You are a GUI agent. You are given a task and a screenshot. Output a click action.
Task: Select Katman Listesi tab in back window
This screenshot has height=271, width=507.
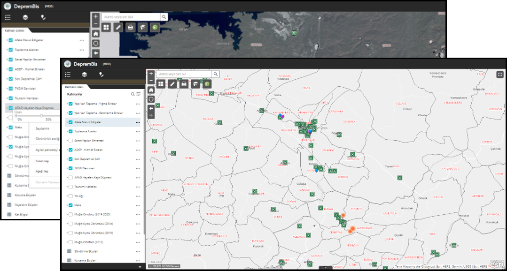point(15,30)
